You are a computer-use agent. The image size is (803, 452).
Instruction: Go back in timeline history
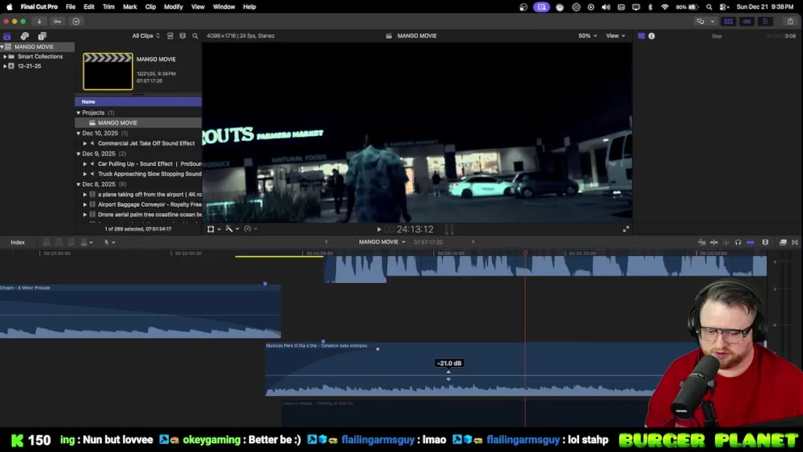point(326,242)
